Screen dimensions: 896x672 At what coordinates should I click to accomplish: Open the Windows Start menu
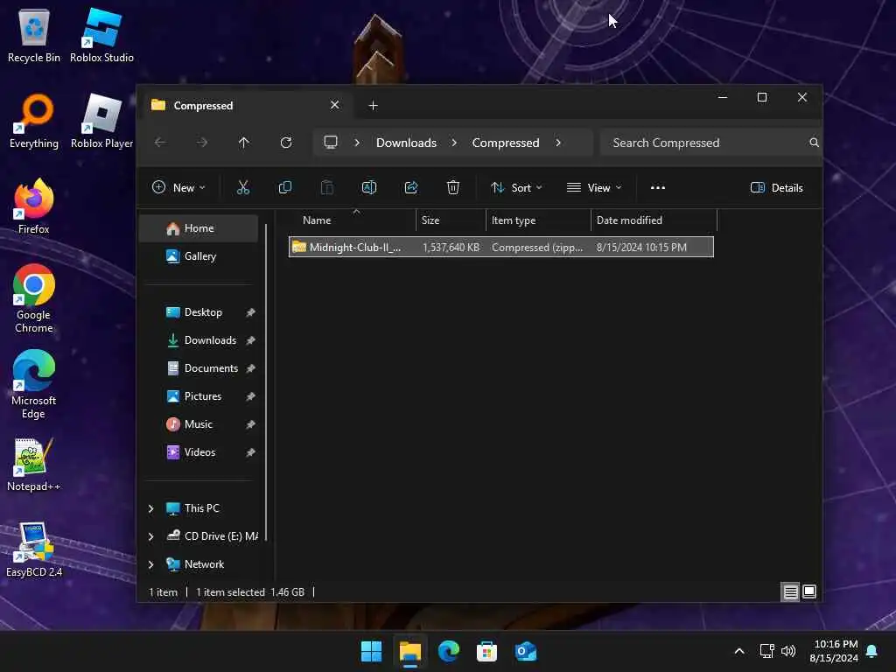371,651
